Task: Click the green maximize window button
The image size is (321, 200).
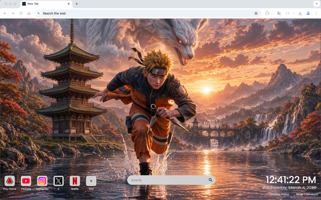Action: tap(15, 4)
